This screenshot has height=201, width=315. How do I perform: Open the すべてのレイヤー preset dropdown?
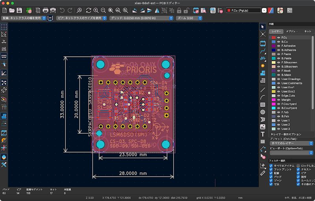(x=291, y=143)
